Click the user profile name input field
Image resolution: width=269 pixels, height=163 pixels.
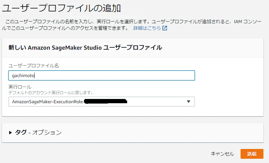tap(102, 75)
